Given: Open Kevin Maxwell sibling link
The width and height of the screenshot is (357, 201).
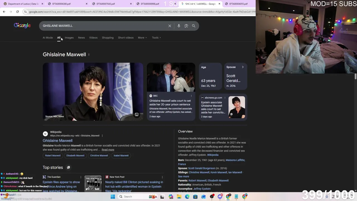Looking at the screenshot, I should 219,173.
